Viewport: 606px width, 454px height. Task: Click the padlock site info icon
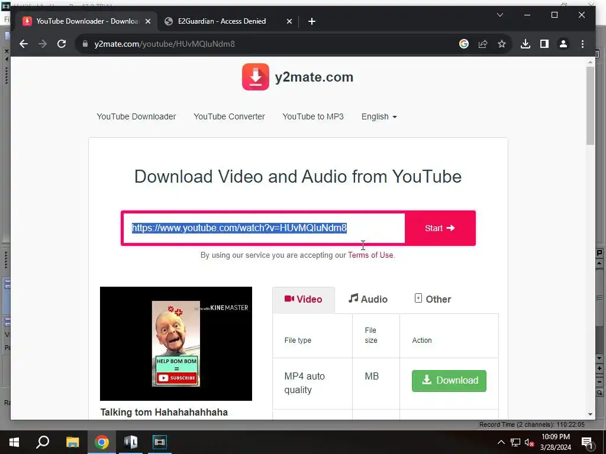[85, 44]
